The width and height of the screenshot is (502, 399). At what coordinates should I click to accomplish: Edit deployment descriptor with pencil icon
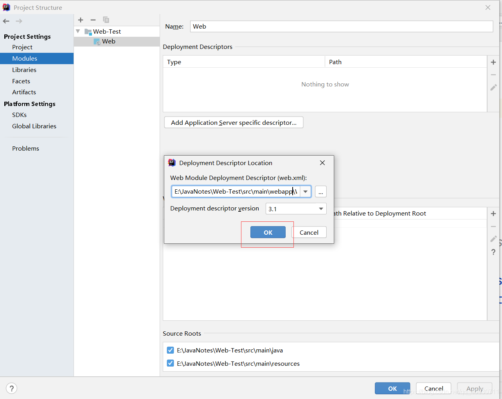coord(493,87)
